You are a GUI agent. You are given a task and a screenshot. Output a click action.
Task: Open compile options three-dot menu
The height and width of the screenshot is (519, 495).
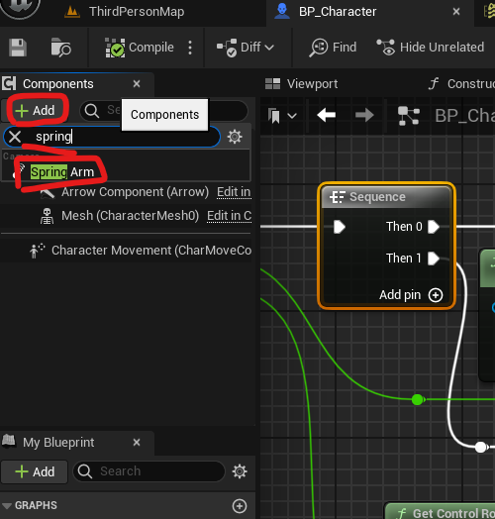pyautogui.click(x=190, y=48)
